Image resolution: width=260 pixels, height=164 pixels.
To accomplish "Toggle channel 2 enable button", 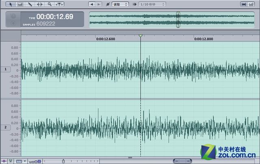I will [5, 127].
